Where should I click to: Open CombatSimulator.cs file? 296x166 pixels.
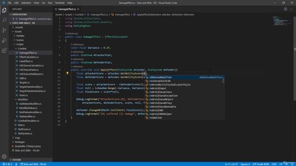click(x=29, y=121)
